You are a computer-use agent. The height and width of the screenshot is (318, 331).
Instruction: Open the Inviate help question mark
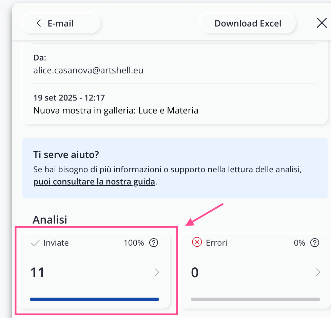tap(154, 243)
